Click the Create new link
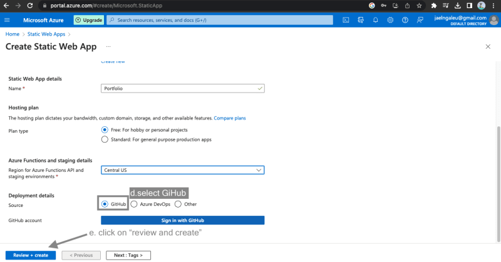This screenshot has width=501, height=262. tap(113, 61)
